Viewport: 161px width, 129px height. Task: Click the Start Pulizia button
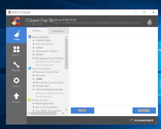point(144,110)
